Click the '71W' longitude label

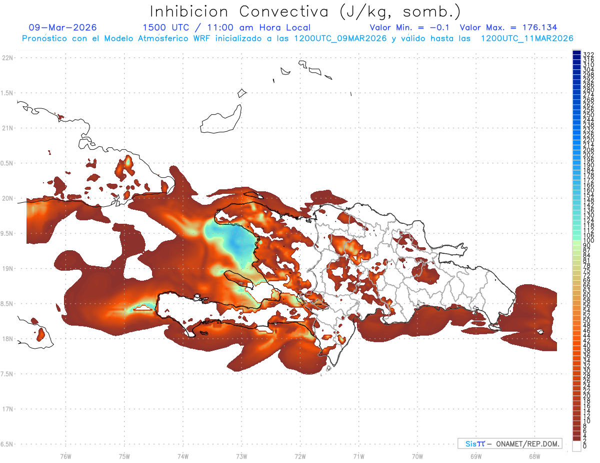coord(358,456)
